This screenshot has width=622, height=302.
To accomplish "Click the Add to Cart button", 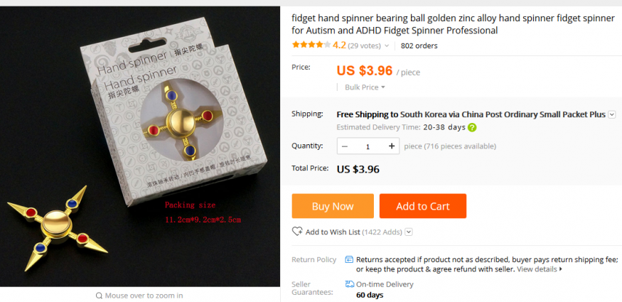I will point(423,206).
